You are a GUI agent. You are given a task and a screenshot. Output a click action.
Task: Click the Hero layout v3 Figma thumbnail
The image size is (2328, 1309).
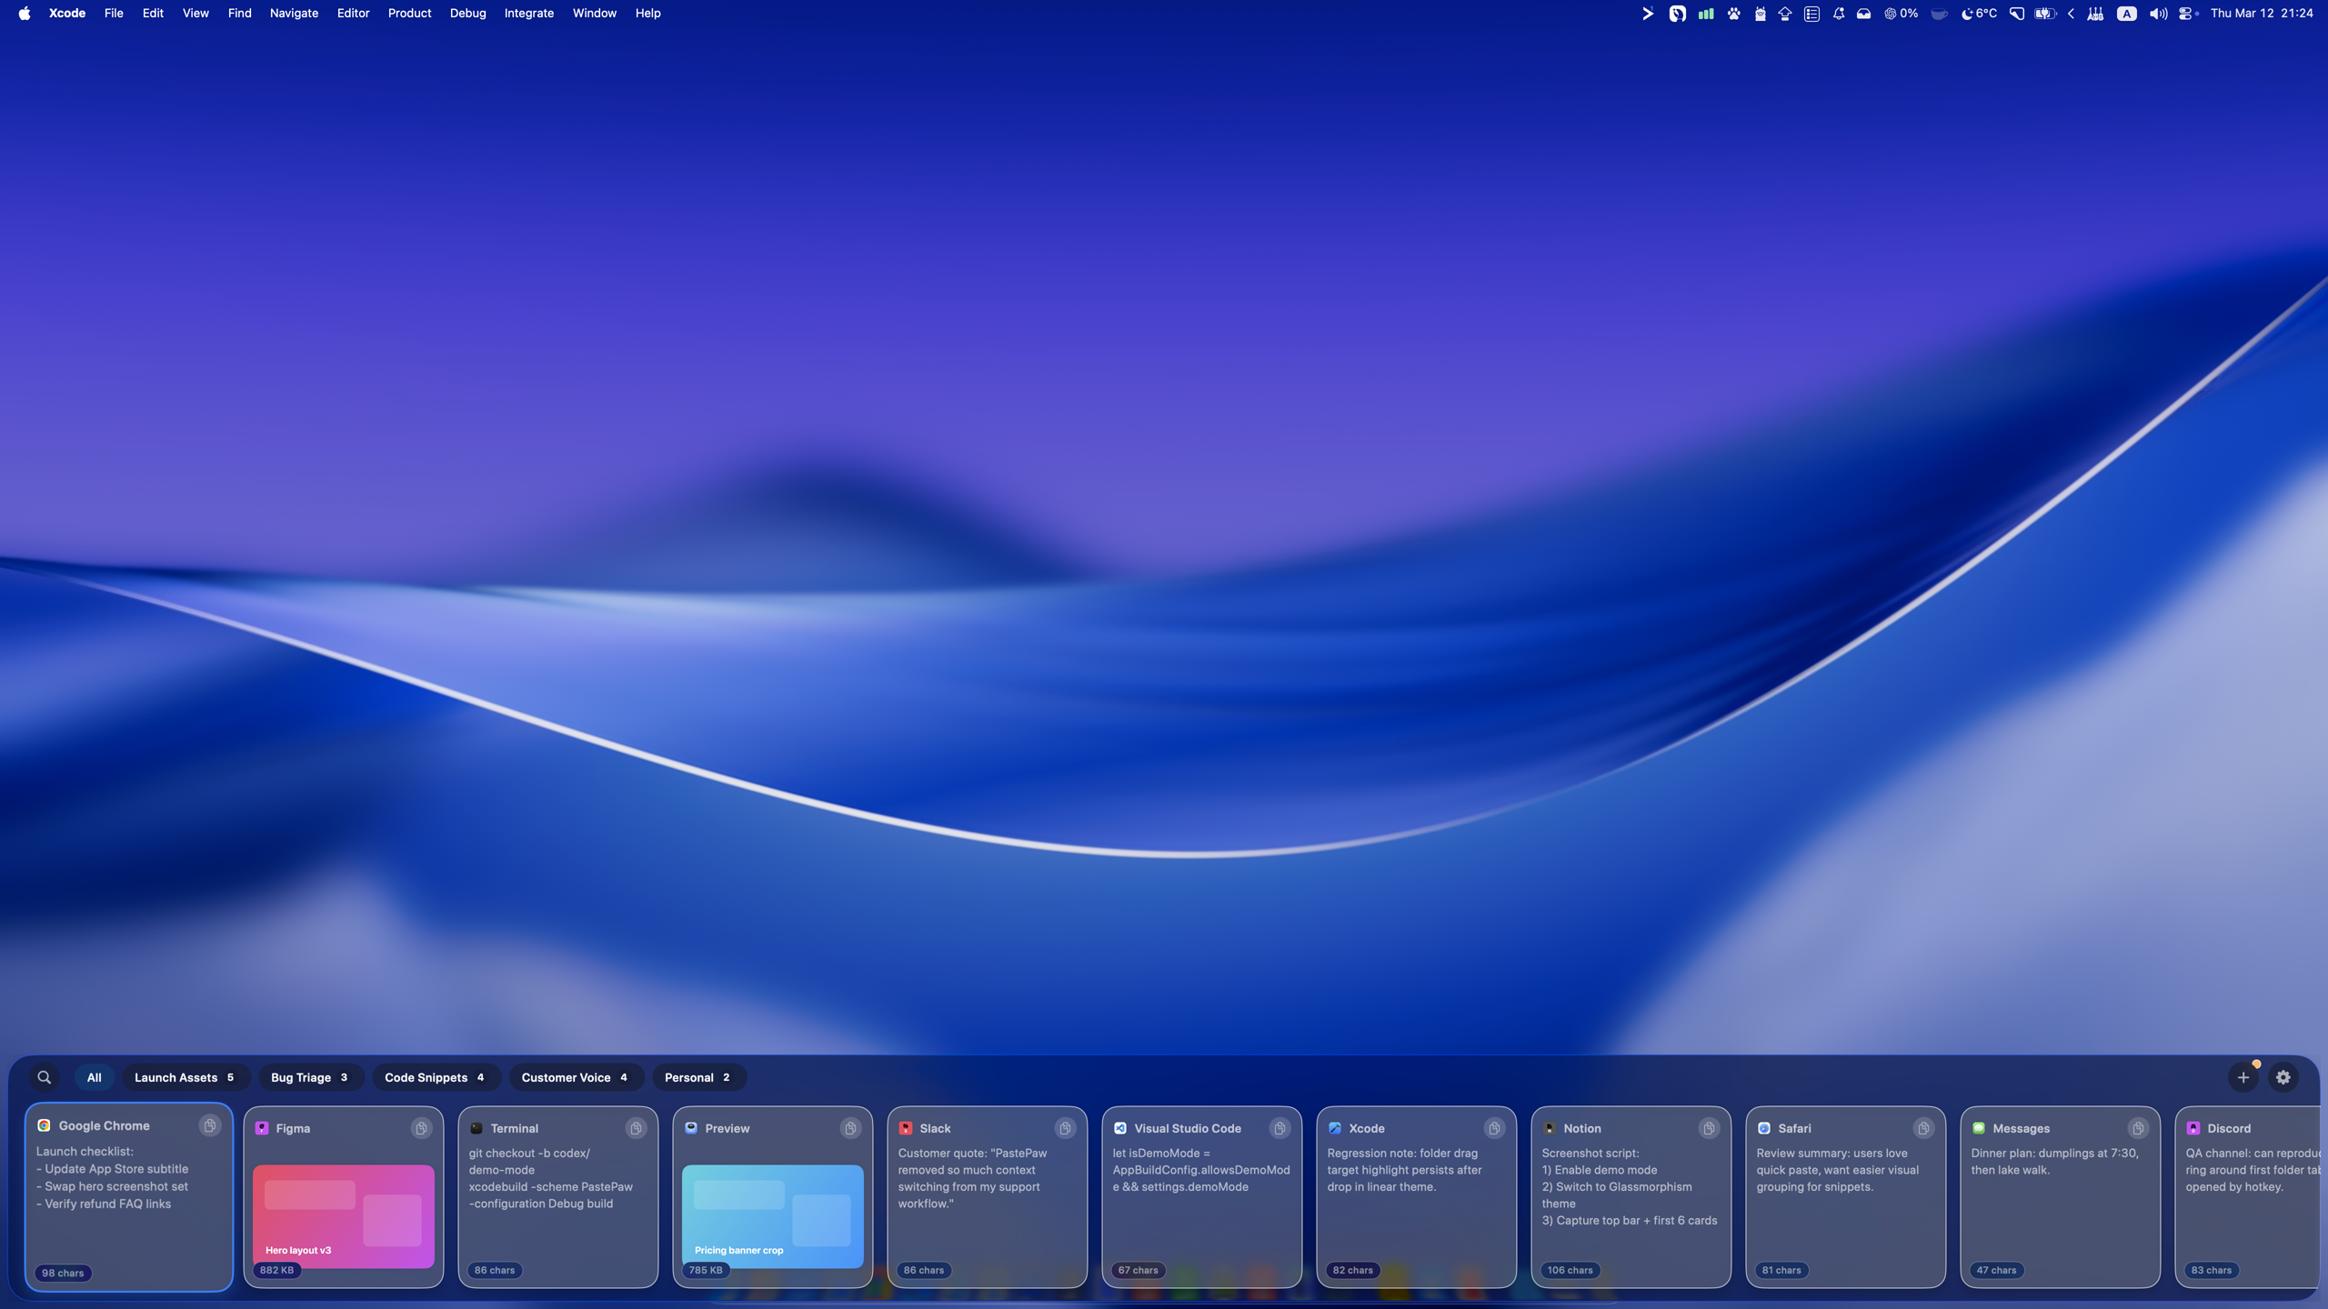pyautogui.click(x=343, y=1216)
